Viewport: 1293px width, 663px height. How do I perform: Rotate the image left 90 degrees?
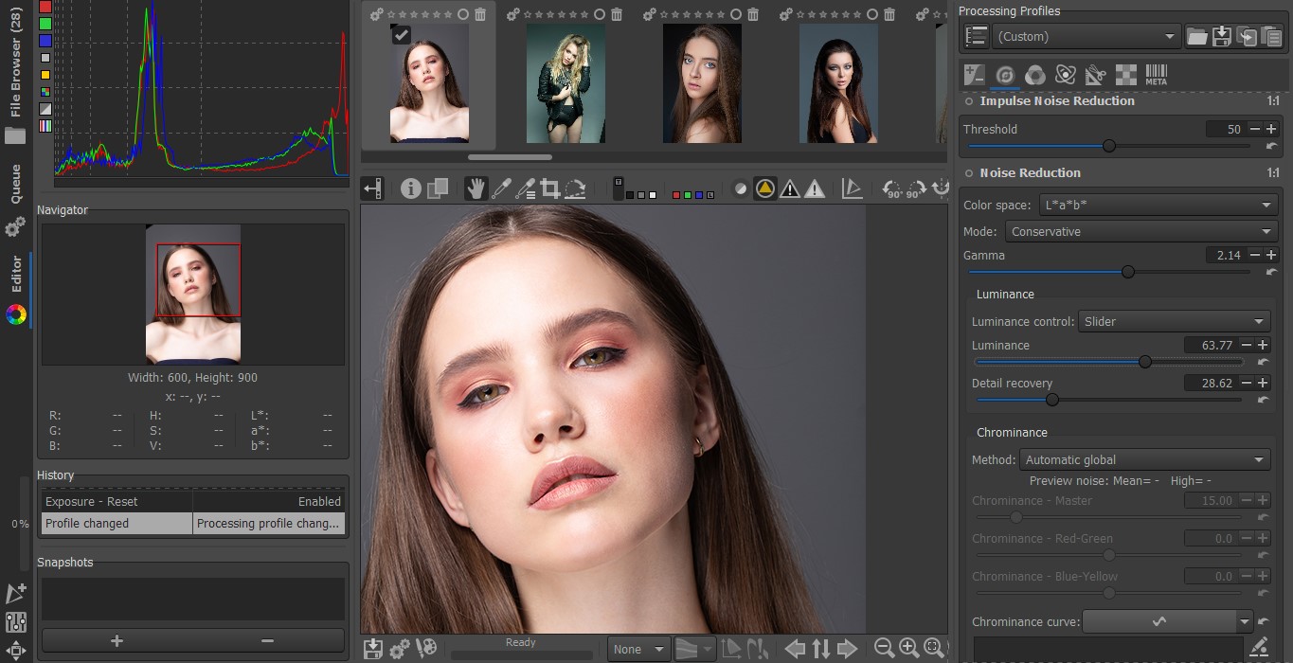(x=892, y=188)
